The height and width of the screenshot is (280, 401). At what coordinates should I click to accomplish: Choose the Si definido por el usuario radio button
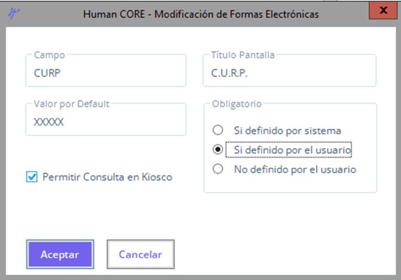tap(218, 150)
